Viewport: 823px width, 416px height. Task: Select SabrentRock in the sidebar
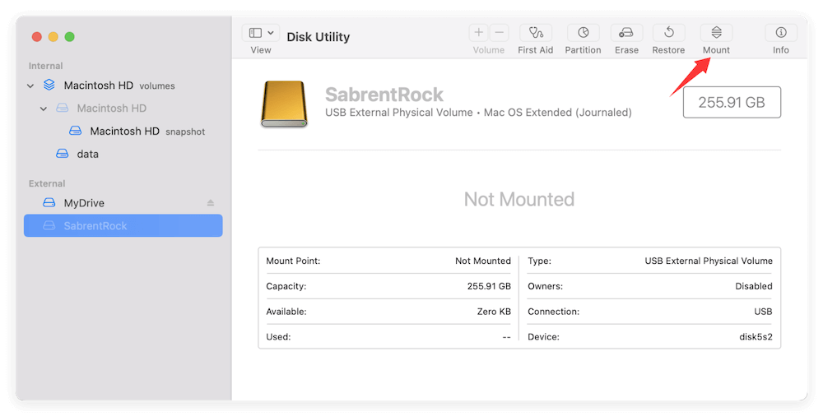[123, 225]
